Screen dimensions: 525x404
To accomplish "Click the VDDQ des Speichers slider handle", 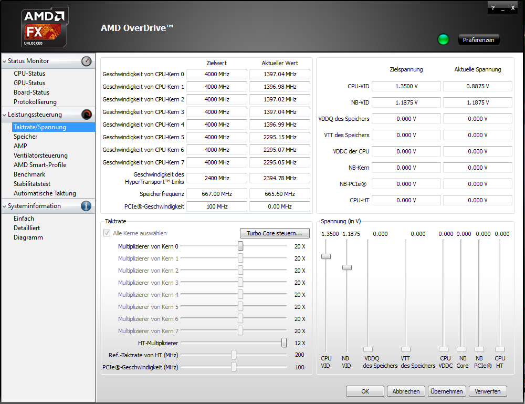I will click(368, 349).
